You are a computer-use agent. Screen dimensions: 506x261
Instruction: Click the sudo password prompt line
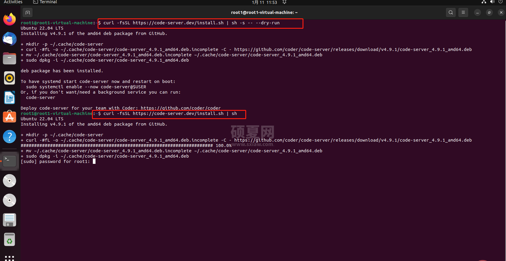click(x=55, y=161)
